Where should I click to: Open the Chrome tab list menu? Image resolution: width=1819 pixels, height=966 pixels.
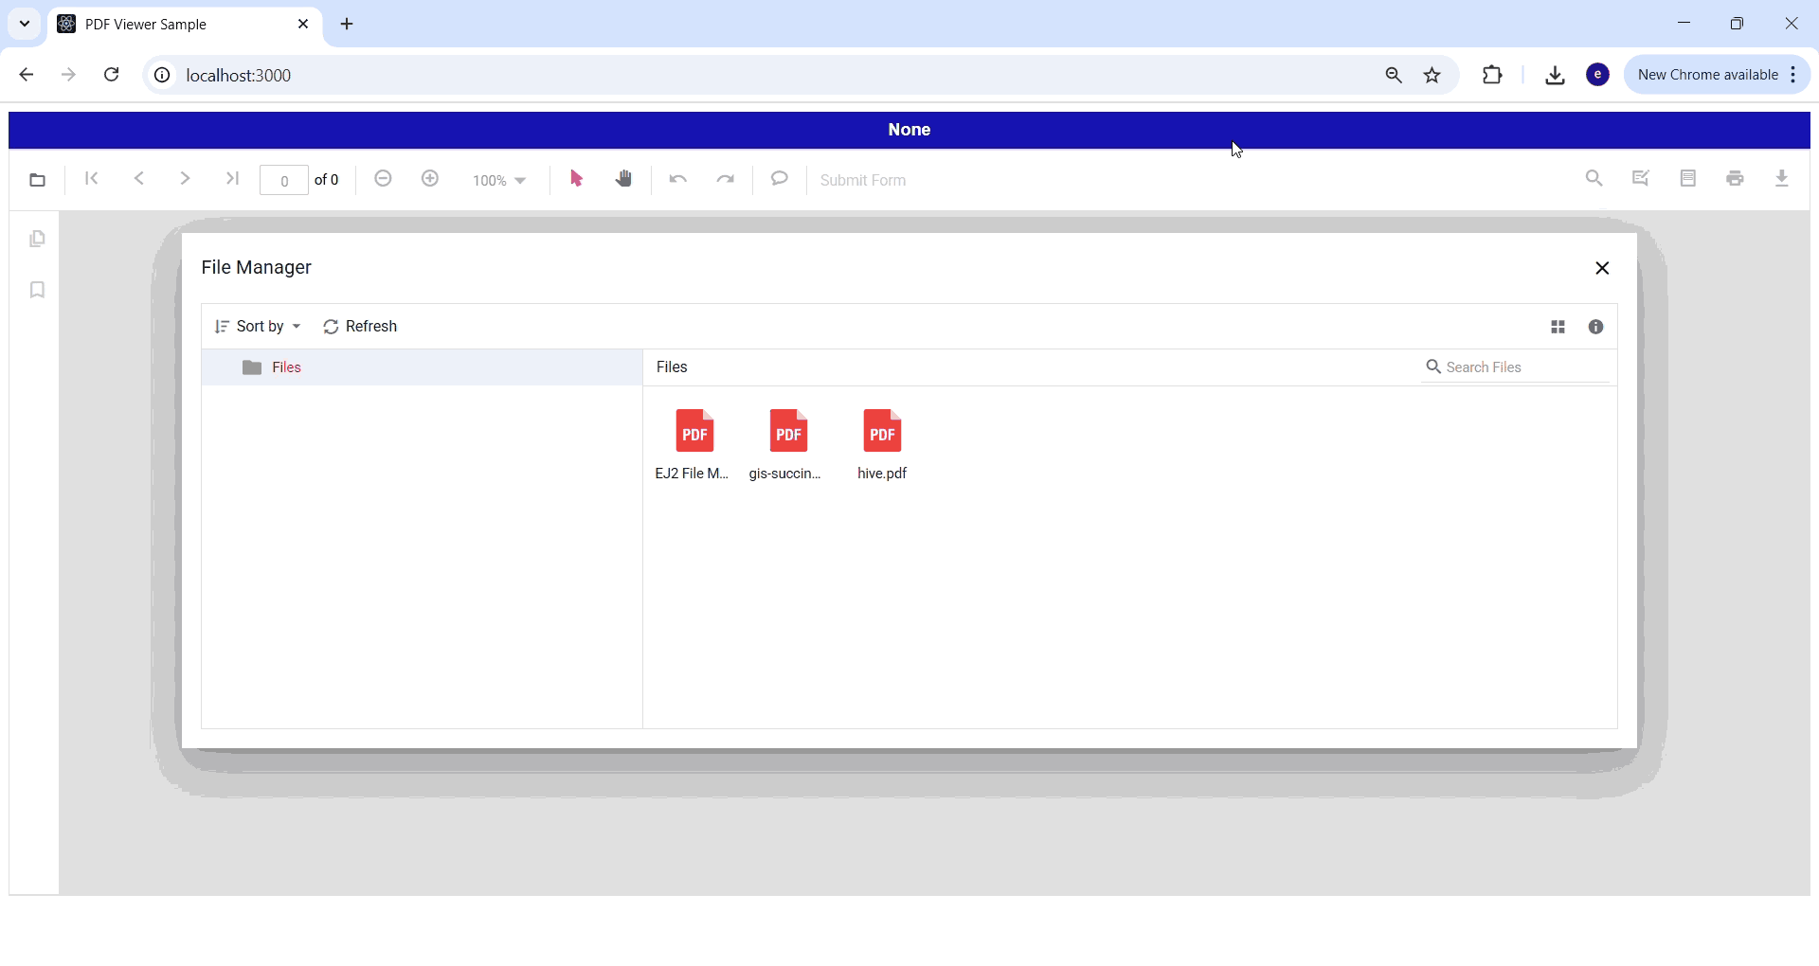coord(24,24)
